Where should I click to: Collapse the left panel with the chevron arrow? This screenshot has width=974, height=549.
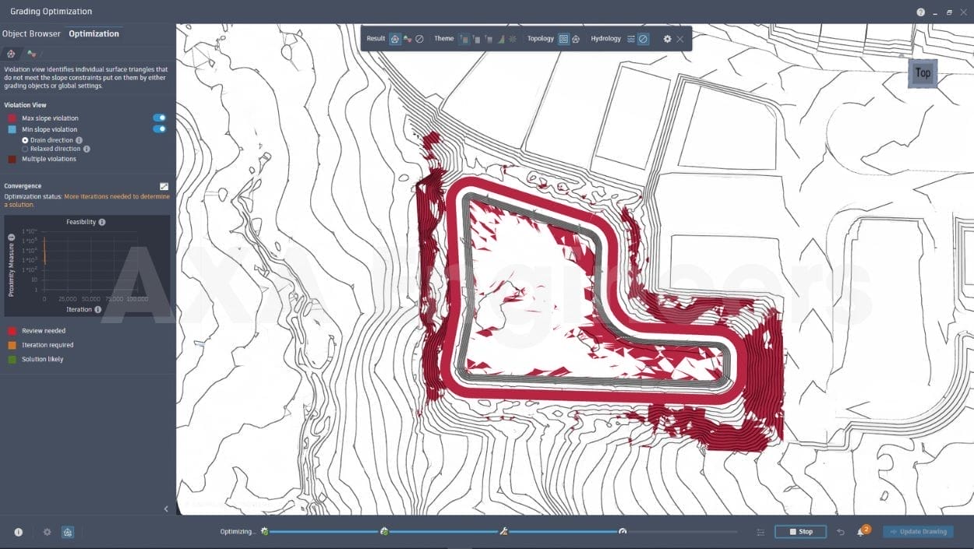click(x=165, y=508)
